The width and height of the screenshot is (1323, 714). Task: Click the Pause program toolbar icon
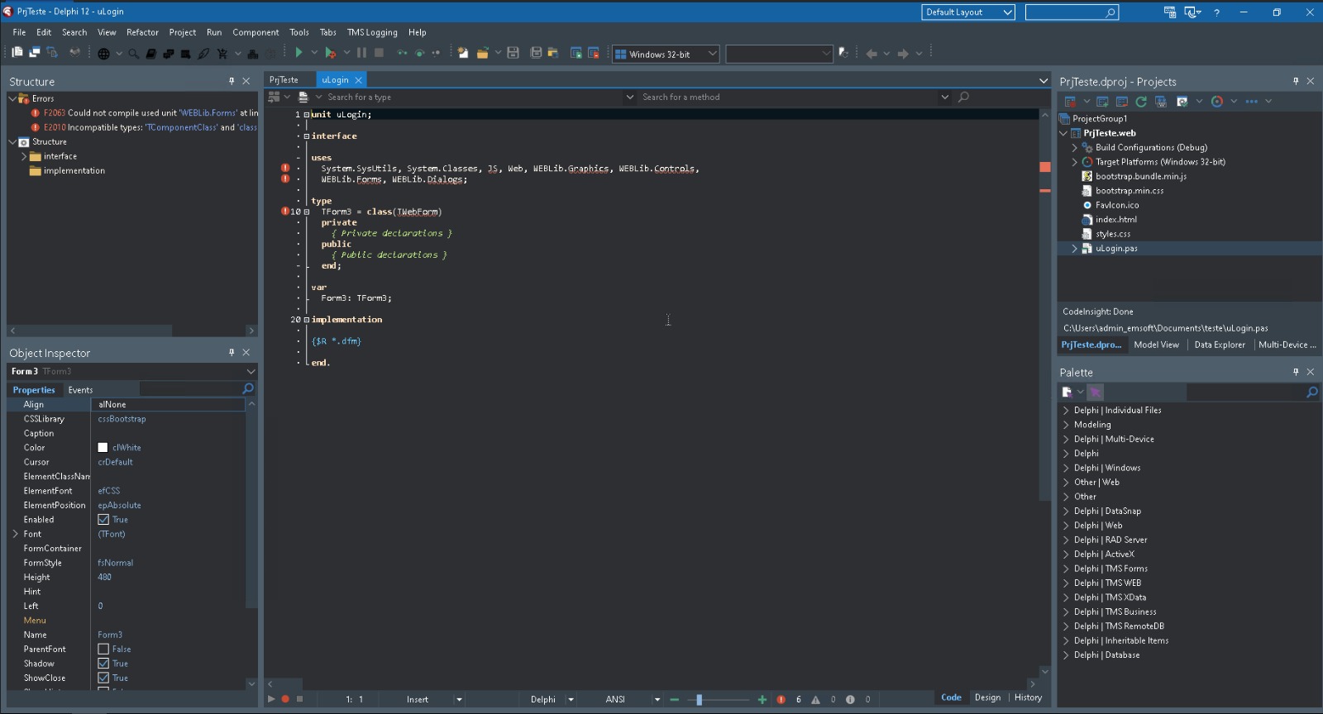(361, 53)
